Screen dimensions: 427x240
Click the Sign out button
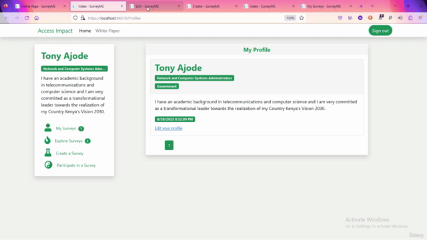pos(380,31)
